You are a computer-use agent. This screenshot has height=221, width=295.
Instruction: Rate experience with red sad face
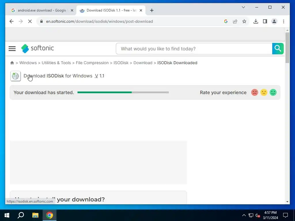coord(255,92)
